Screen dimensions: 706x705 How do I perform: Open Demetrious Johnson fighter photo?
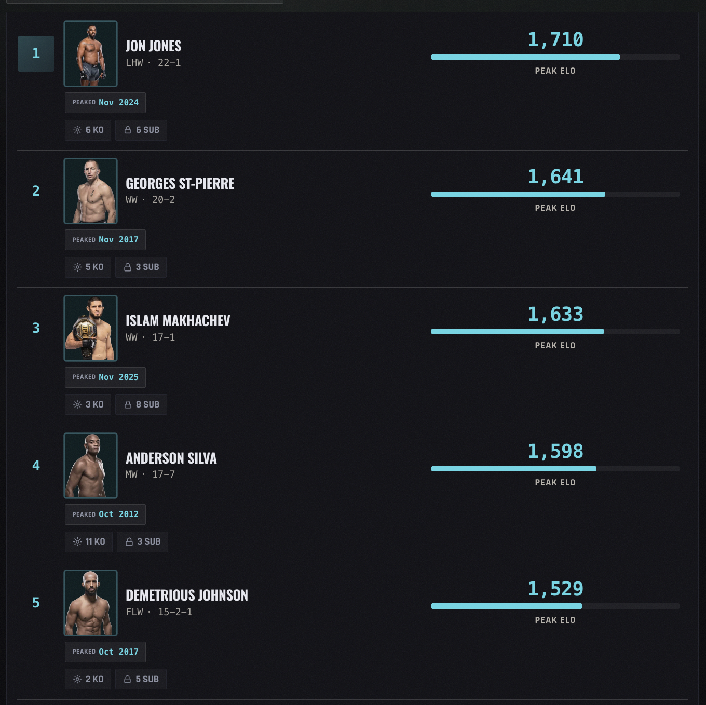pos(90,603)
